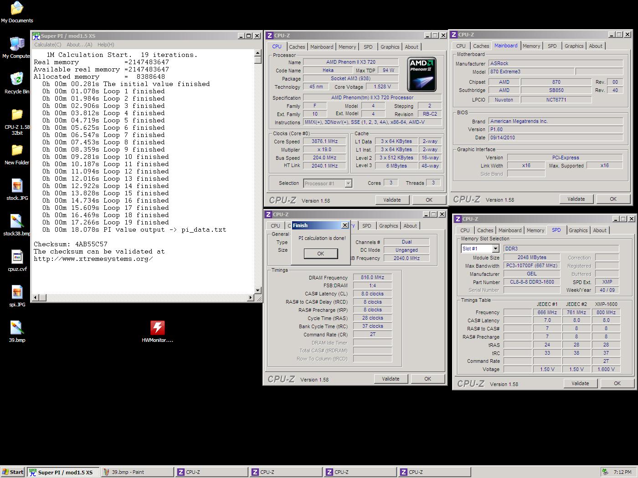The height and width of the screenshot is (478, 638).
Task: Click Validate in CPU window
Action: tap(392, 200)
